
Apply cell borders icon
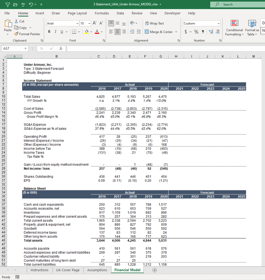point(74,32)
